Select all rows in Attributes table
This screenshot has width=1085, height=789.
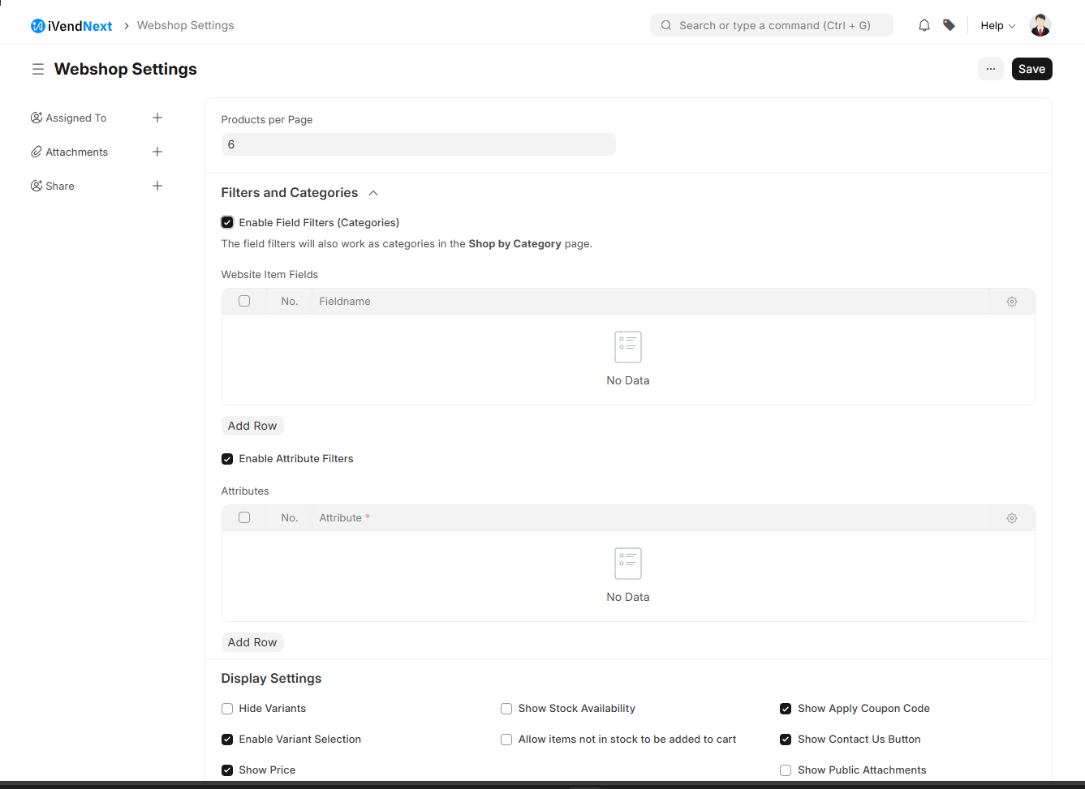pos(244,517)
